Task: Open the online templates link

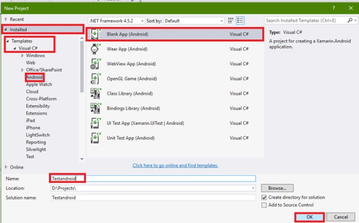Action: (175, 165)
